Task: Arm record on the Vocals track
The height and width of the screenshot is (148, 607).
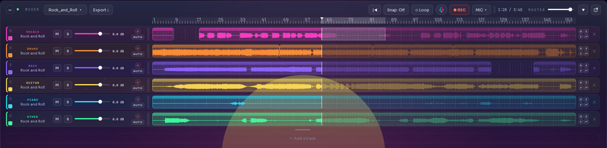Action: point(138,31)
